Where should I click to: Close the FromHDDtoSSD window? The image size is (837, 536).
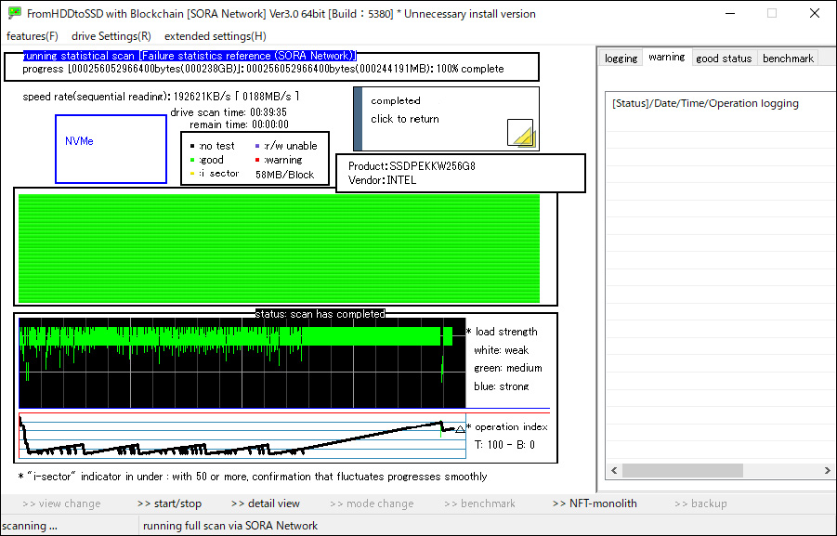(x=814, y=13)
